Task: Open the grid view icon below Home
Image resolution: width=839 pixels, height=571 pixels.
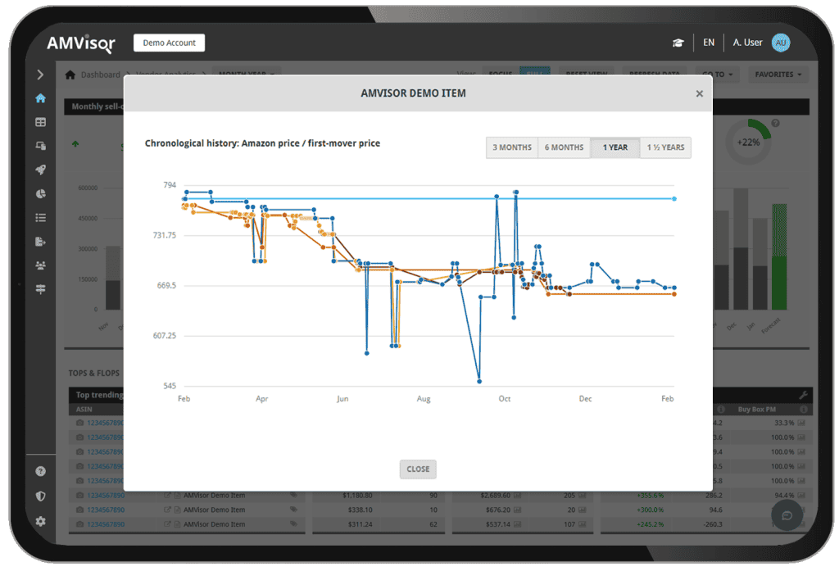Action: (40, 121)
